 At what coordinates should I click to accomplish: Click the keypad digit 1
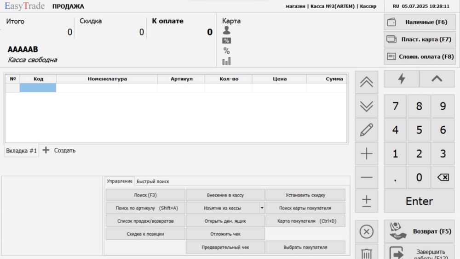(396, 153)
